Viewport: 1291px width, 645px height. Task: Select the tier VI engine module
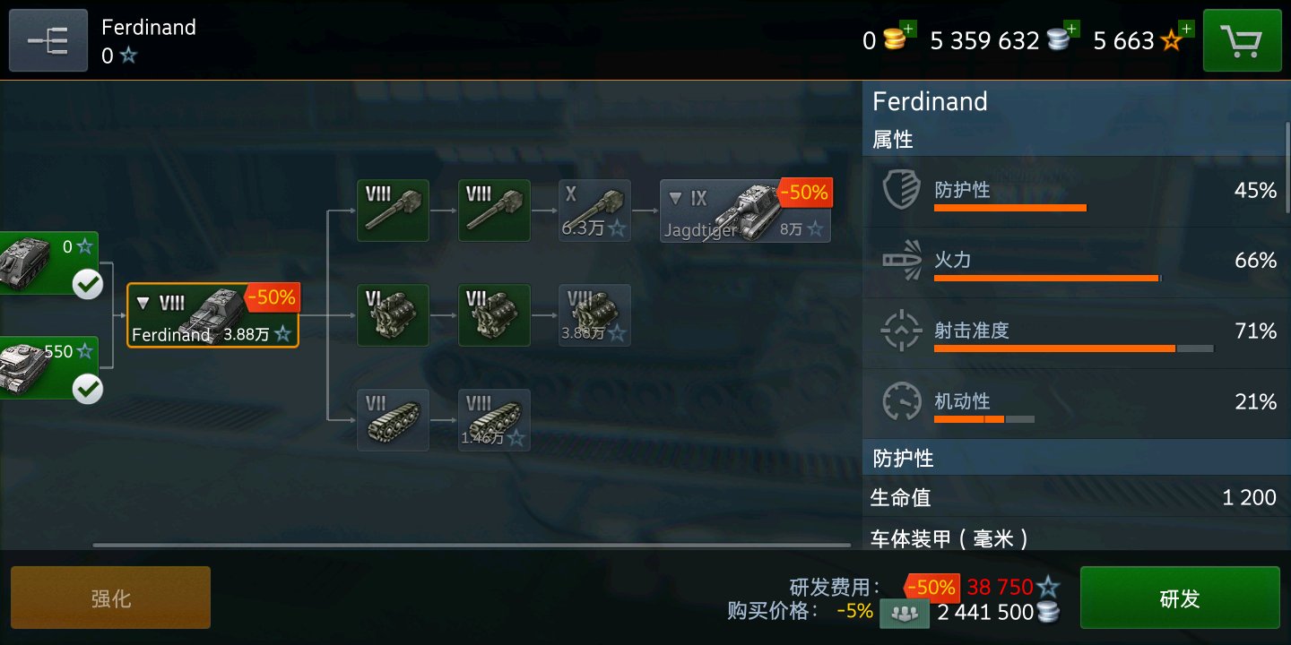[x=393, y=315]
